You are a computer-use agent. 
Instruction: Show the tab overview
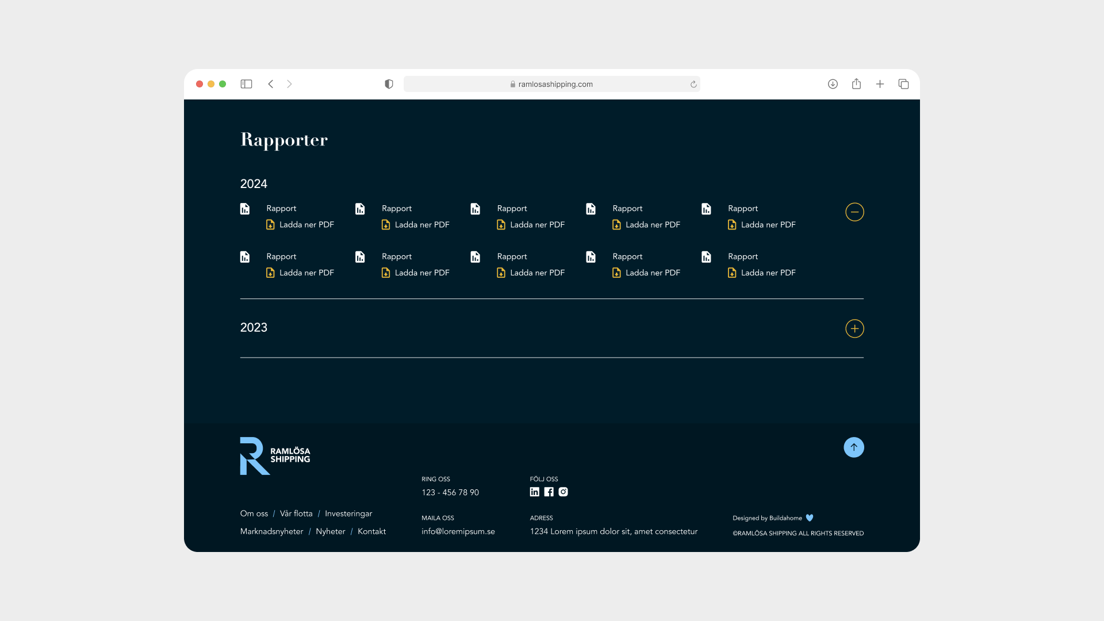pos(903,84)
